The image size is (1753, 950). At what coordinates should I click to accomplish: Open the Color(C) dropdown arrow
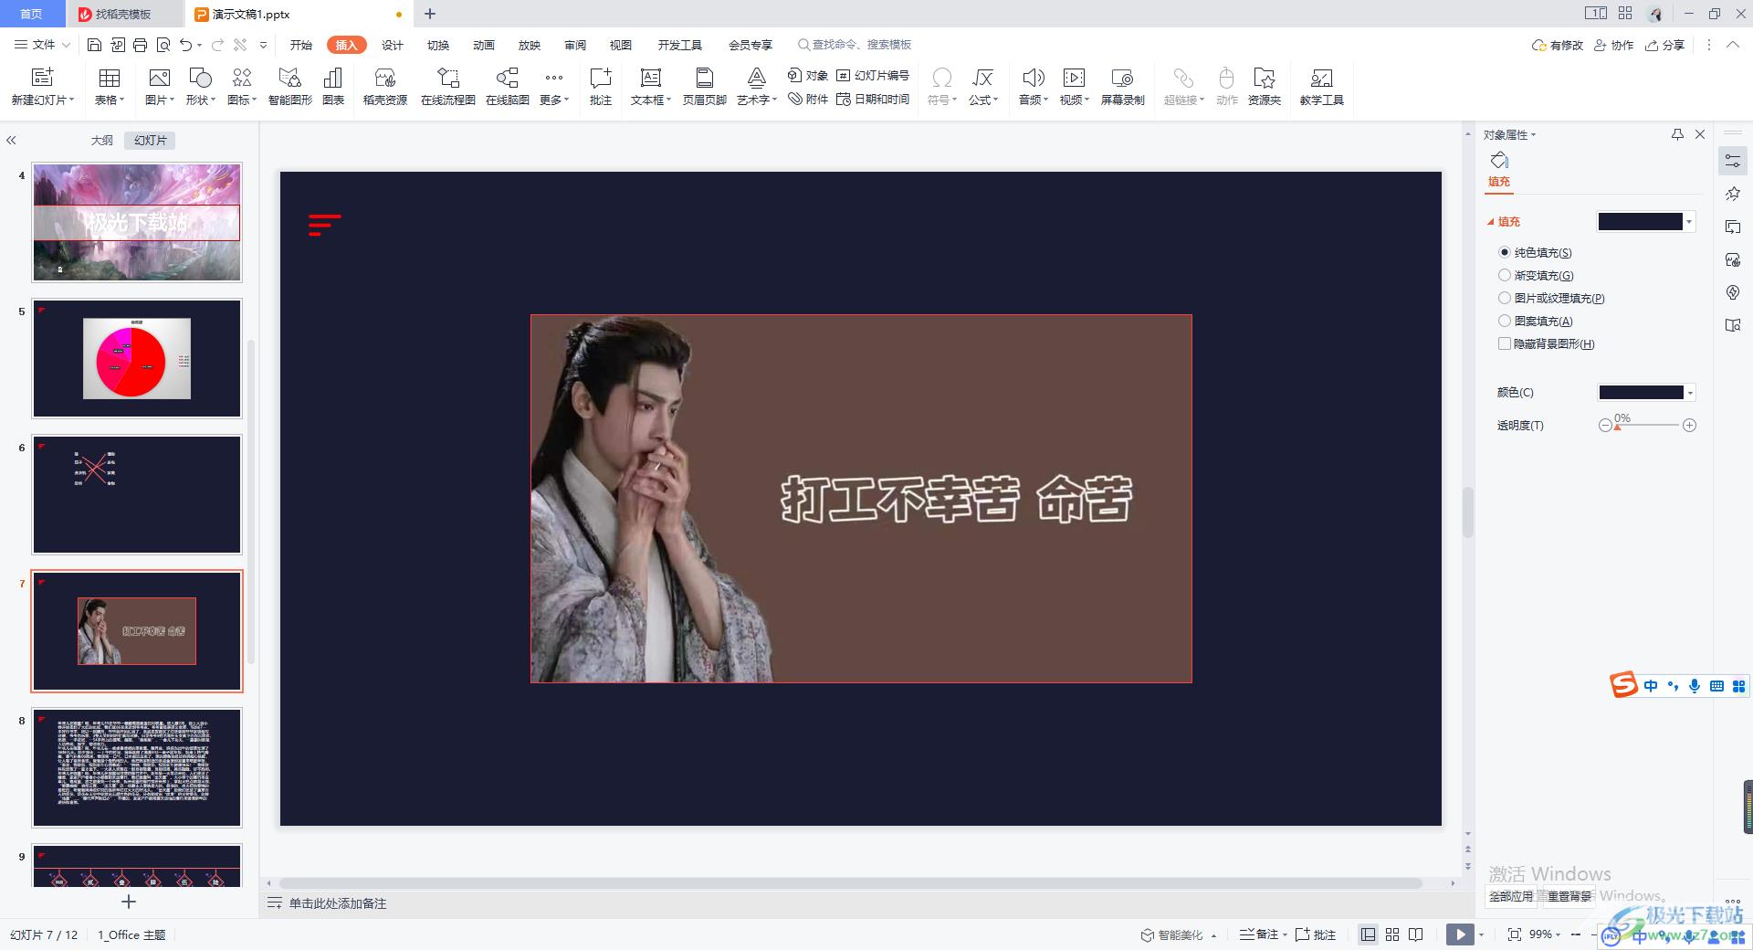1690,393
